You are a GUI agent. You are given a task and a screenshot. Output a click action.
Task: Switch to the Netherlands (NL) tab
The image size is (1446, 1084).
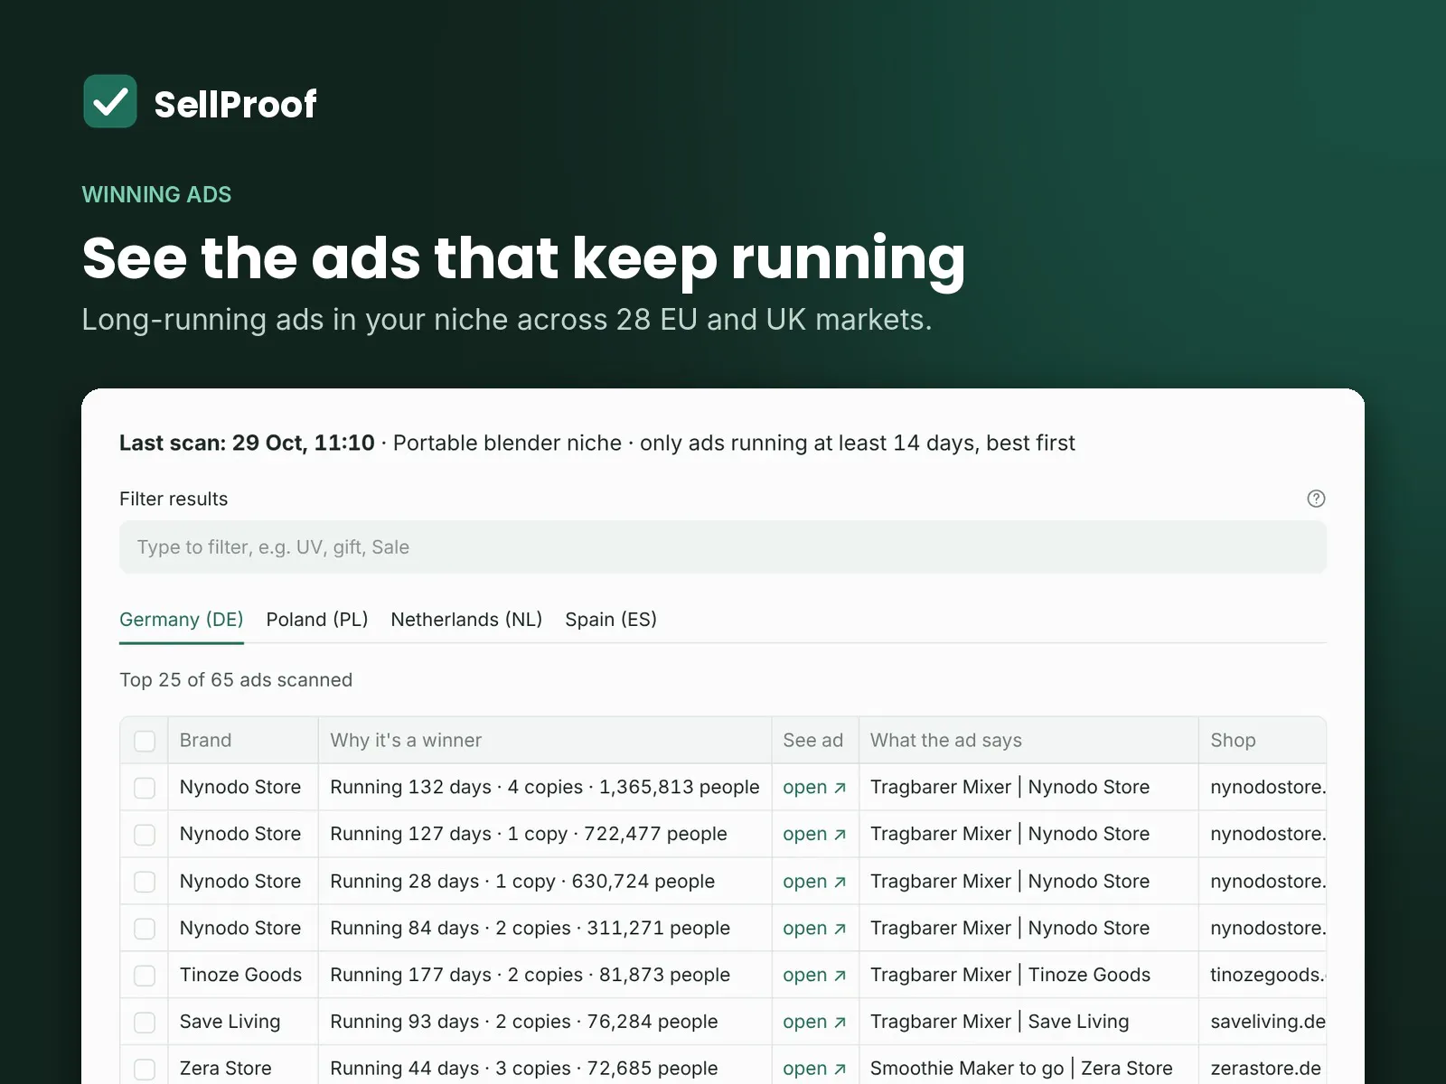pyautogui.click(x=466, y=620)
